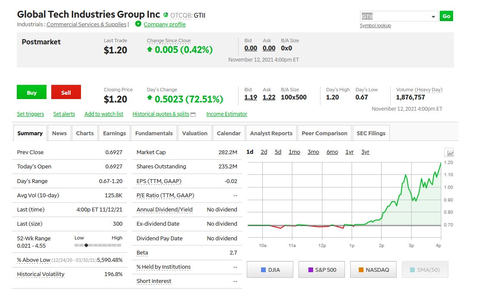Click P/E Ratio (TTM, GAAP) label
The width and height of the screenshot is (488, 289).
coord(165,196)
